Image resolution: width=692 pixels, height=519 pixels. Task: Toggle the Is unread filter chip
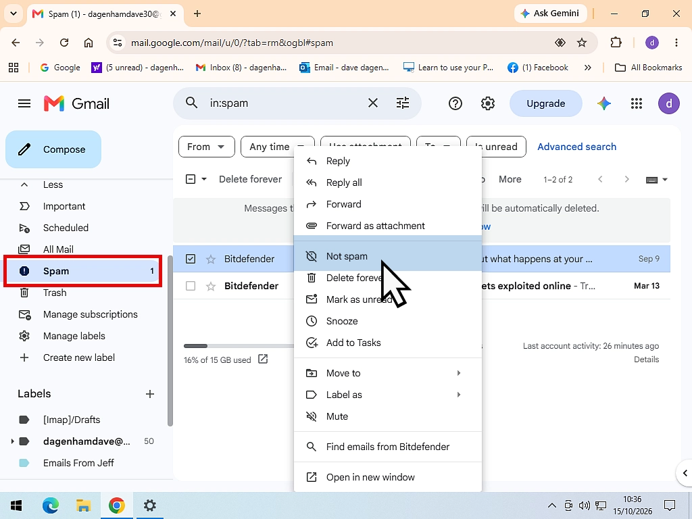pos(497,147)
